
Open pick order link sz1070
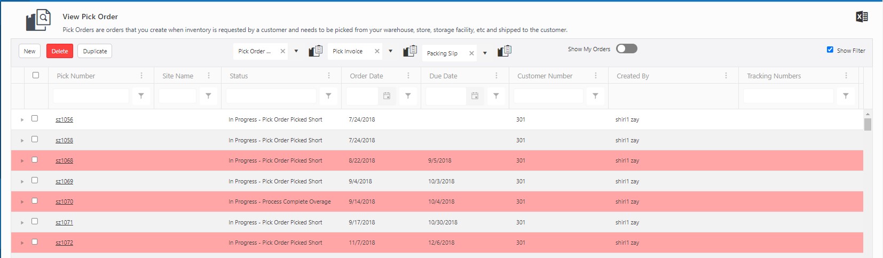click(64, 202)
